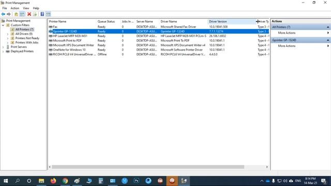Open Google Chrome from the taskbar

pos(65,181)
